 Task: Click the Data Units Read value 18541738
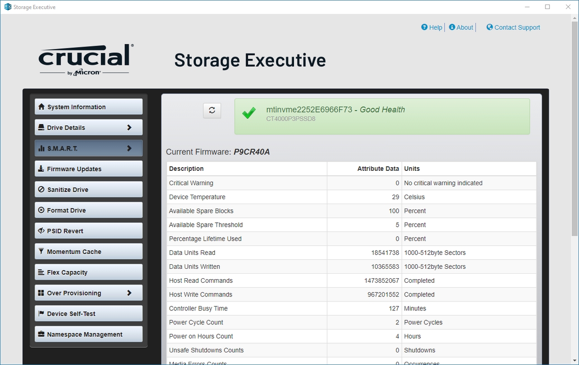[385, 253]
